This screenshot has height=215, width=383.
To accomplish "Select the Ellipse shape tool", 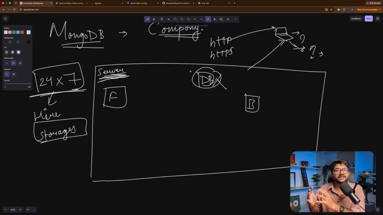I will [188, 19].
